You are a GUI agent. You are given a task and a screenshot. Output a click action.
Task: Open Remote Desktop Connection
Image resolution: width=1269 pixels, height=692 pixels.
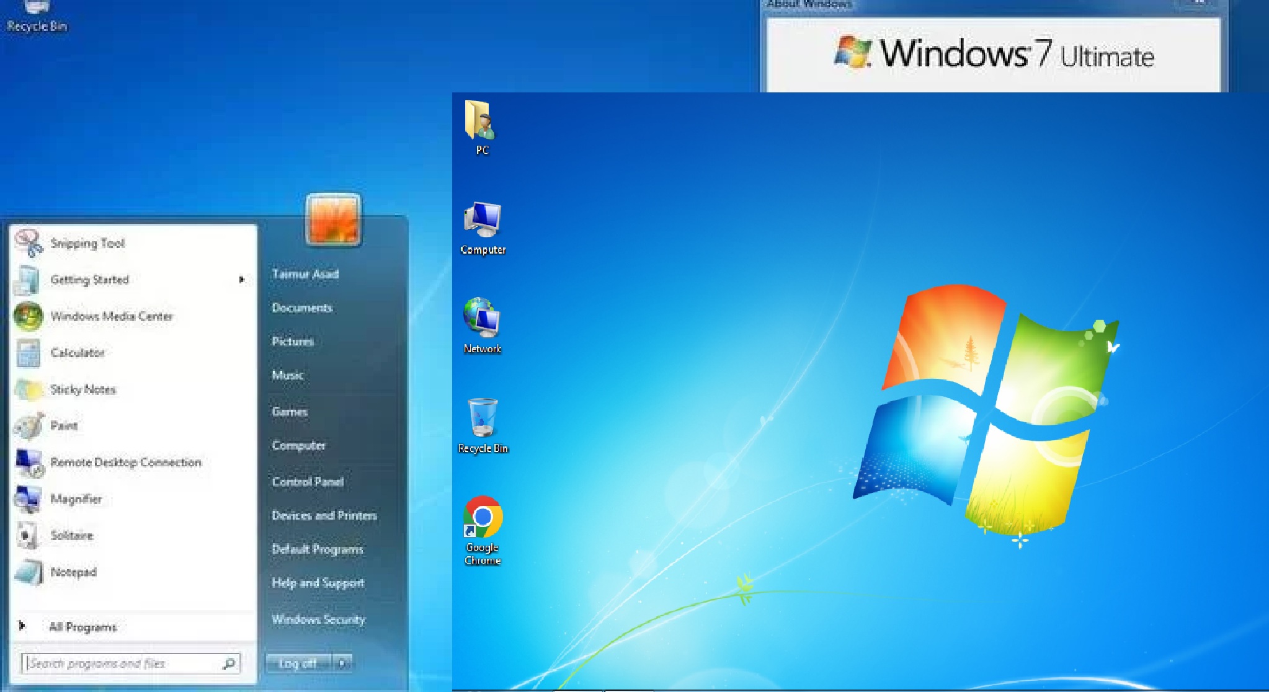[125, 463]
